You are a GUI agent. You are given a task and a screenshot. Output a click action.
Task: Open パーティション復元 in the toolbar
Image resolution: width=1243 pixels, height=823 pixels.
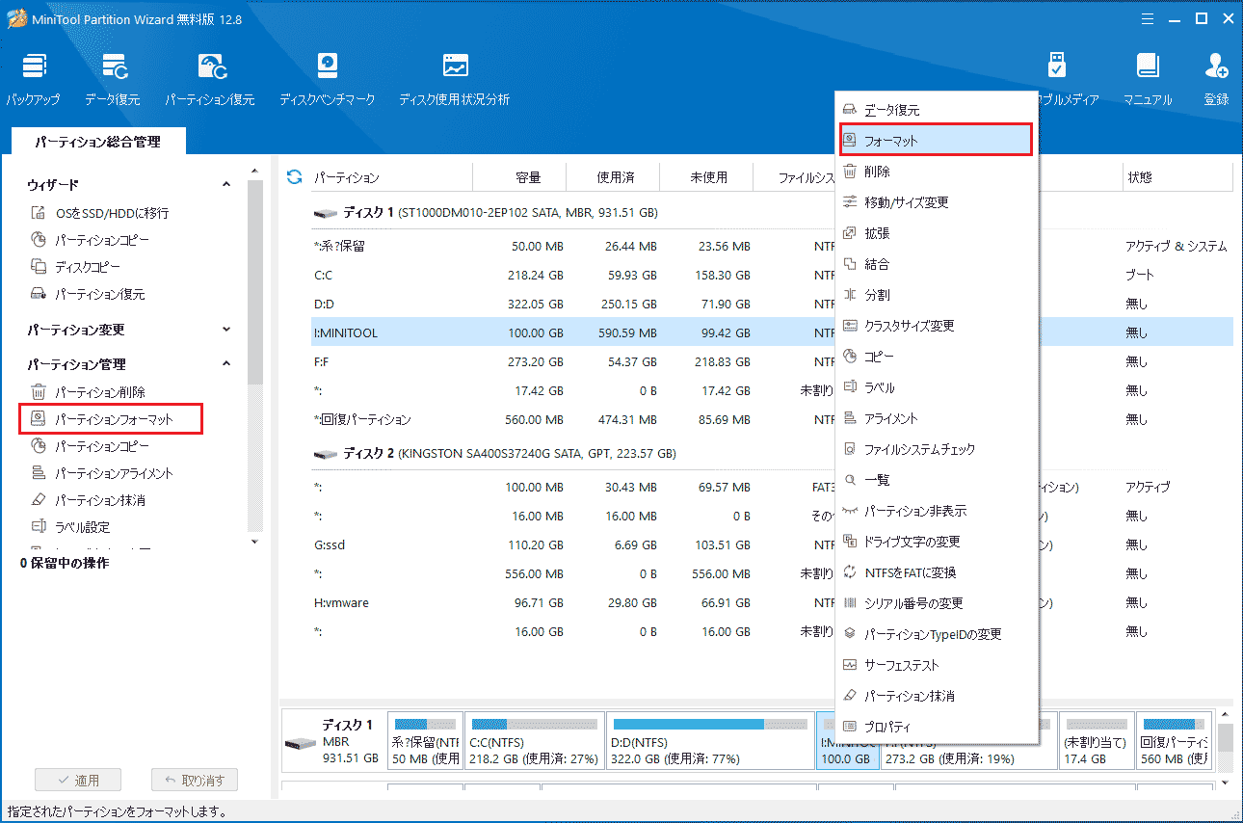[210, 79]
